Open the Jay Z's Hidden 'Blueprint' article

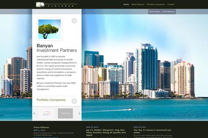[x=106, y=132]
